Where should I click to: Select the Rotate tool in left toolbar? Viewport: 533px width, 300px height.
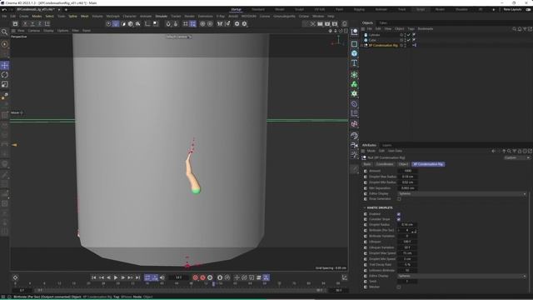5,74
